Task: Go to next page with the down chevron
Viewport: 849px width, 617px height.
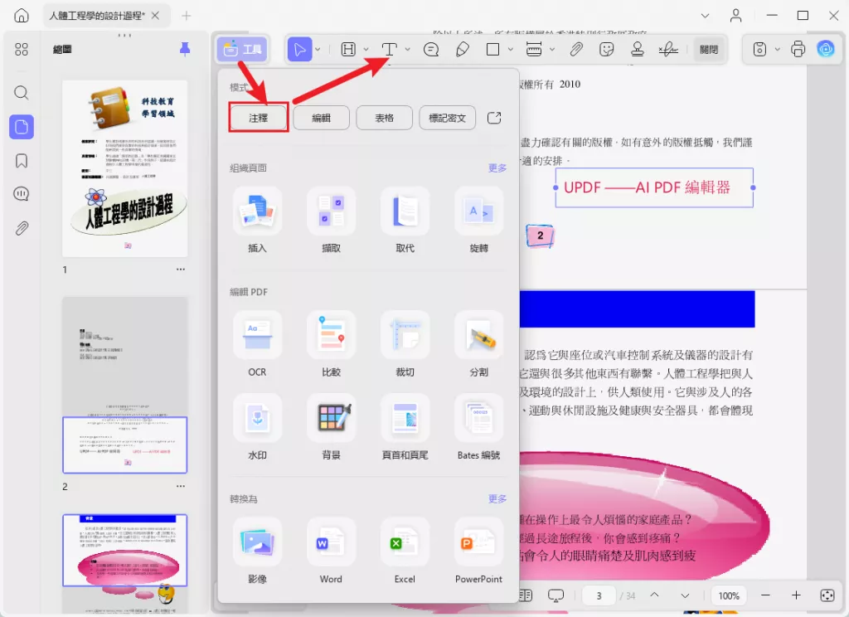Action: [x=685, y=595]
